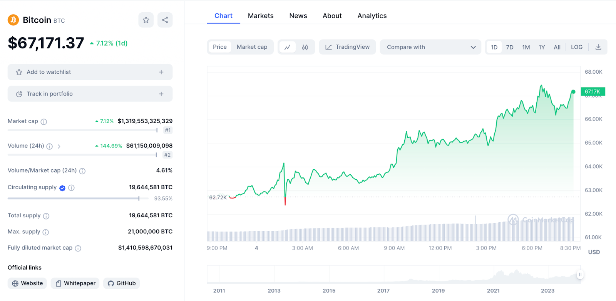
Task: Click the 12:00 PM axis label
Action: [x=440, y=248]
